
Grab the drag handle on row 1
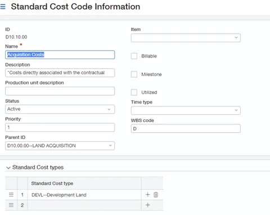coord(11,195)
